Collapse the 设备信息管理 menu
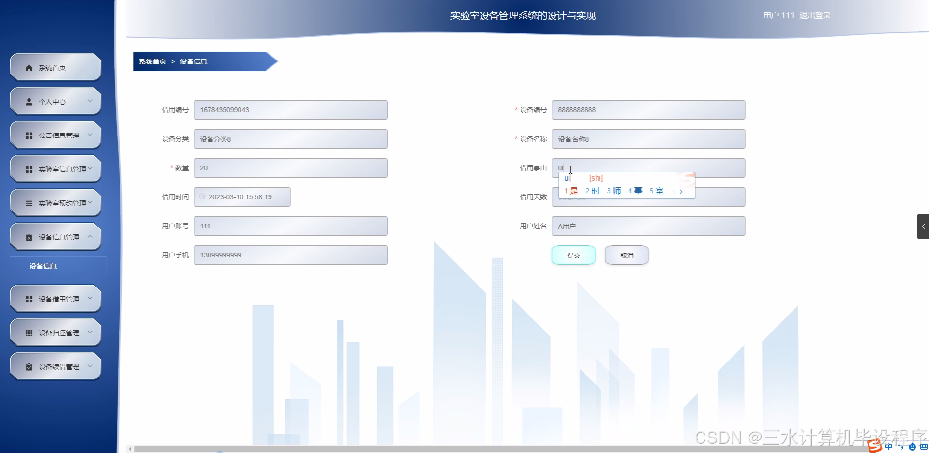The height and width of the screenshot is (453, 929). coord(90,237)
